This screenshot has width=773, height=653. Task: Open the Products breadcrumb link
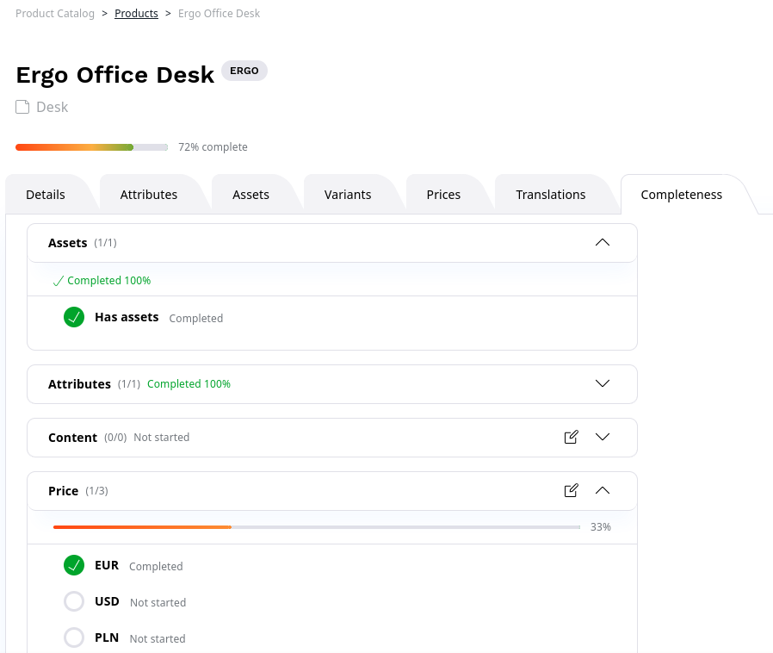pos(136,13)
